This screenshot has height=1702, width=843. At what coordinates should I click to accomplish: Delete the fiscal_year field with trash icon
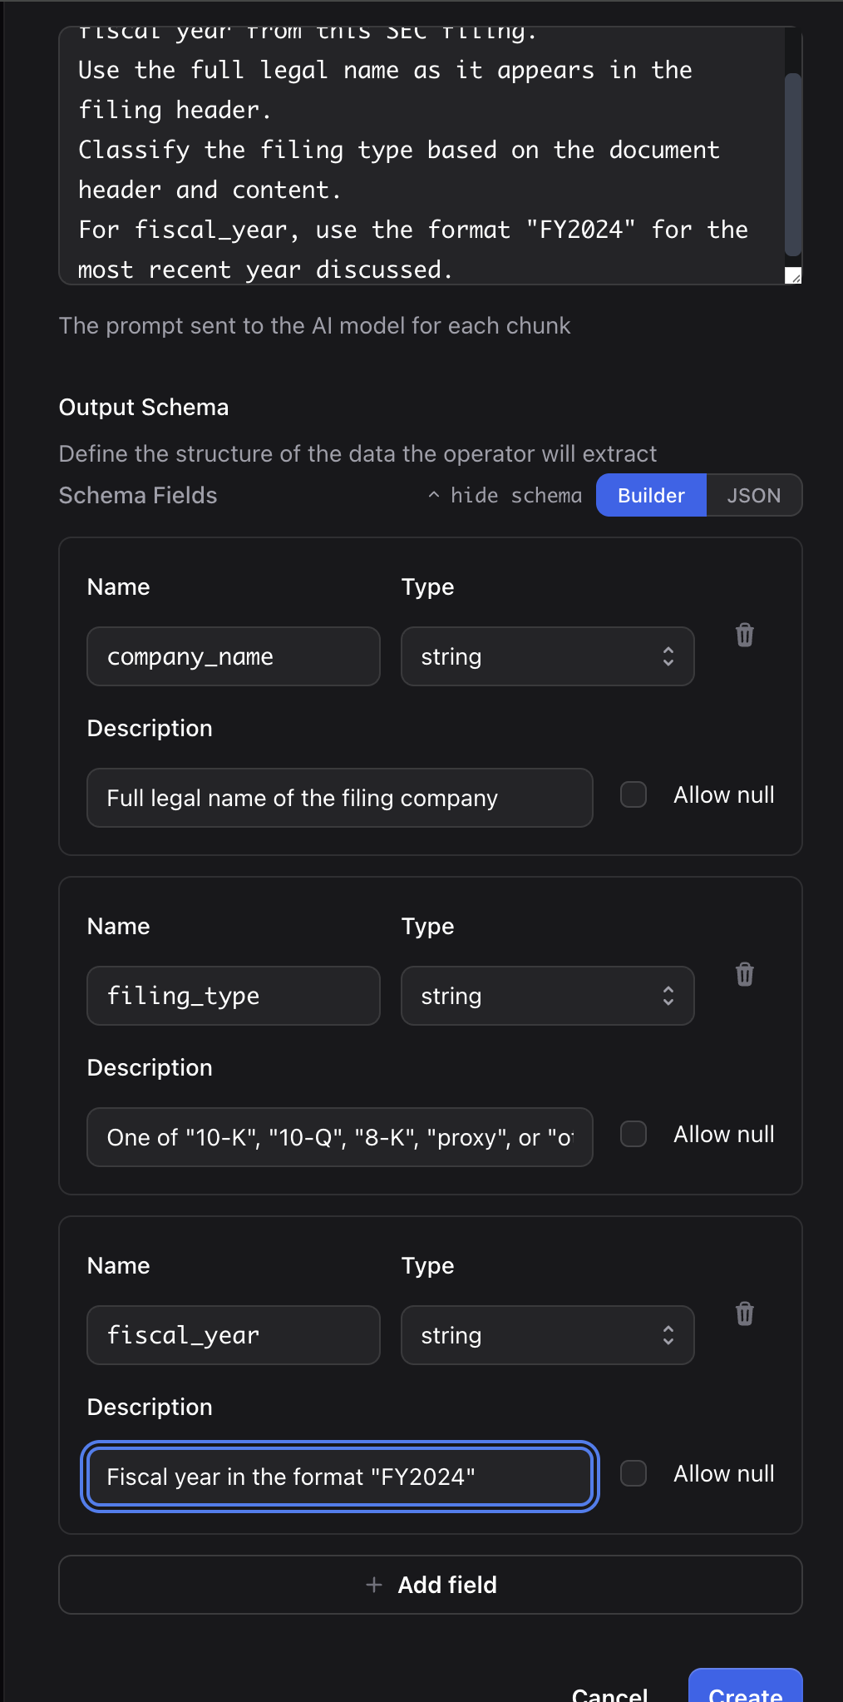pyautogui.click(x=745, y=1314)
